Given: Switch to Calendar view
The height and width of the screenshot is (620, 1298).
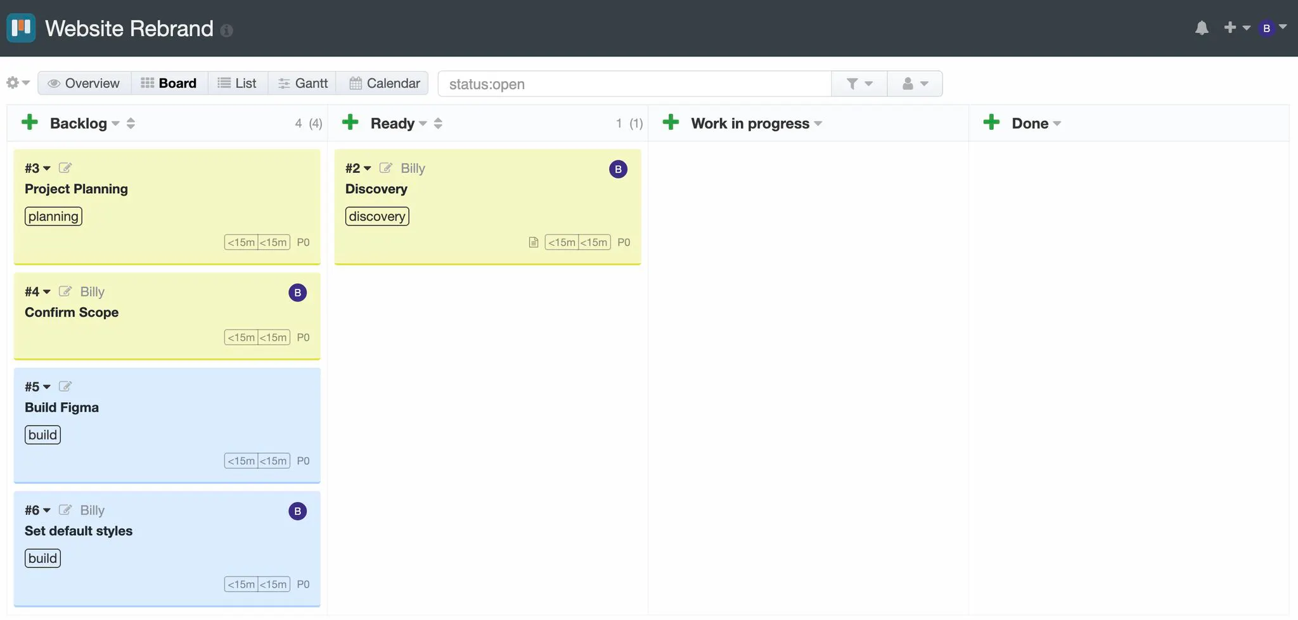Looking at the screenshot, I should coord(384,83).
